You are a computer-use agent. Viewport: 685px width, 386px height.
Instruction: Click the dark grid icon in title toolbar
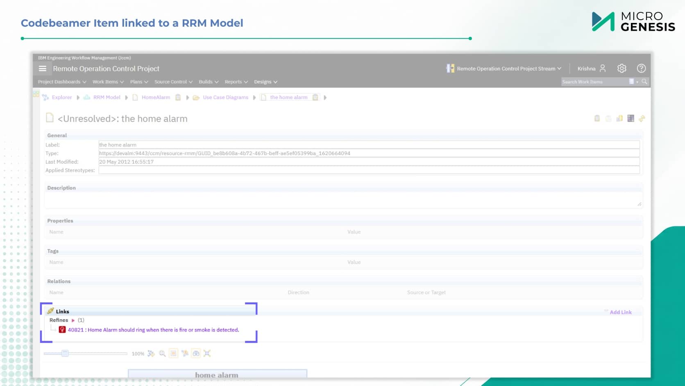pyautogui.click(x=631, y=119)
